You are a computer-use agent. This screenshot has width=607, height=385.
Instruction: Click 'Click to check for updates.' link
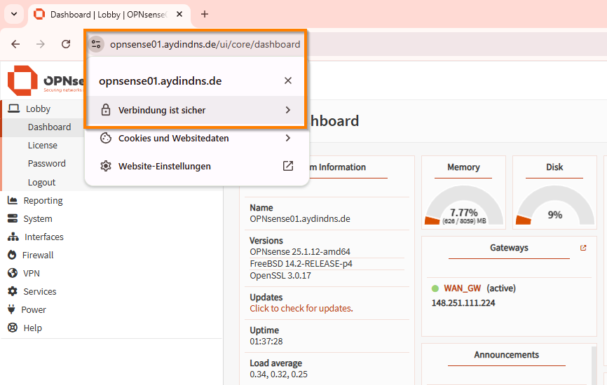301,309
